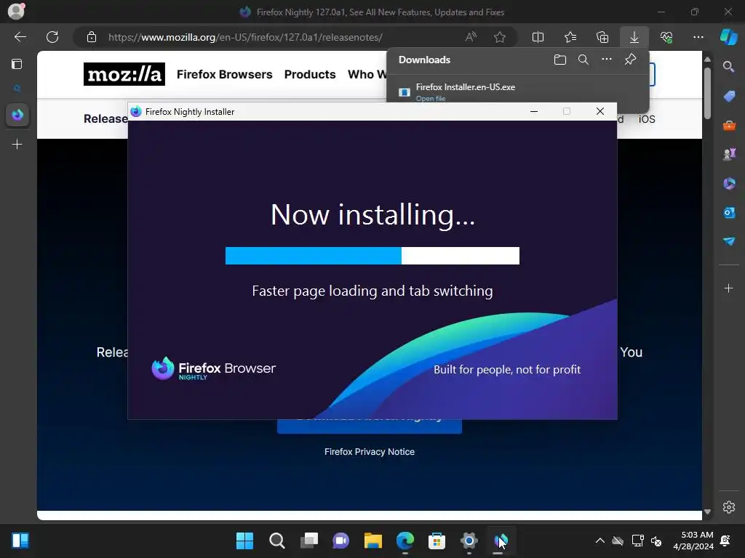Image resolution: width=745 pixels, height=558 pixels.
Task: Open Edge sidebar Tools briefcase icon
Action: 729,126
